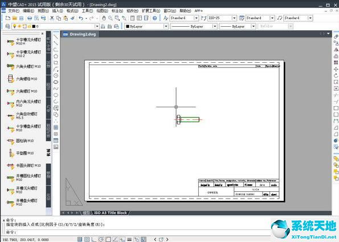Screen dimensions: 339x242
Task: Open the 插入 (Insert) menu
Action: click(x=58, y=11)
